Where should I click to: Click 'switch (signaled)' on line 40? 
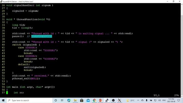coord(25,45)
